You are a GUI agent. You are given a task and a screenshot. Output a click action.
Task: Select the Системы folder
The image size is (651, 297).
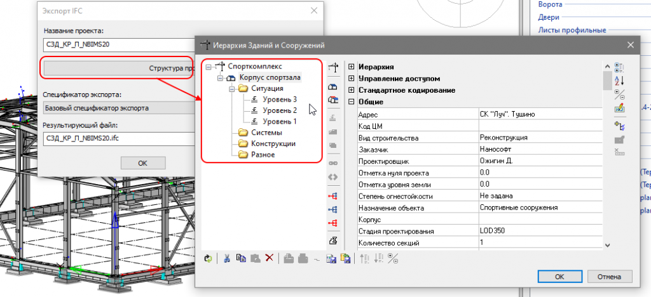coord(266,133)
